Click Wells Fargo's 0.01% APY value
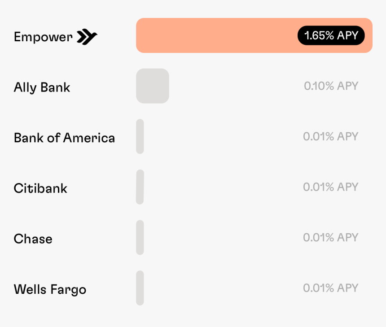386x327 pixels. coord(330,288)
